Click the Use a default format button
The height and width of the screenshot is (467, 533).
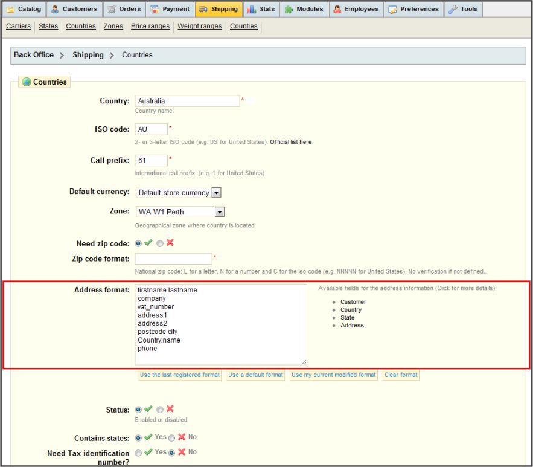coord(255,375)
